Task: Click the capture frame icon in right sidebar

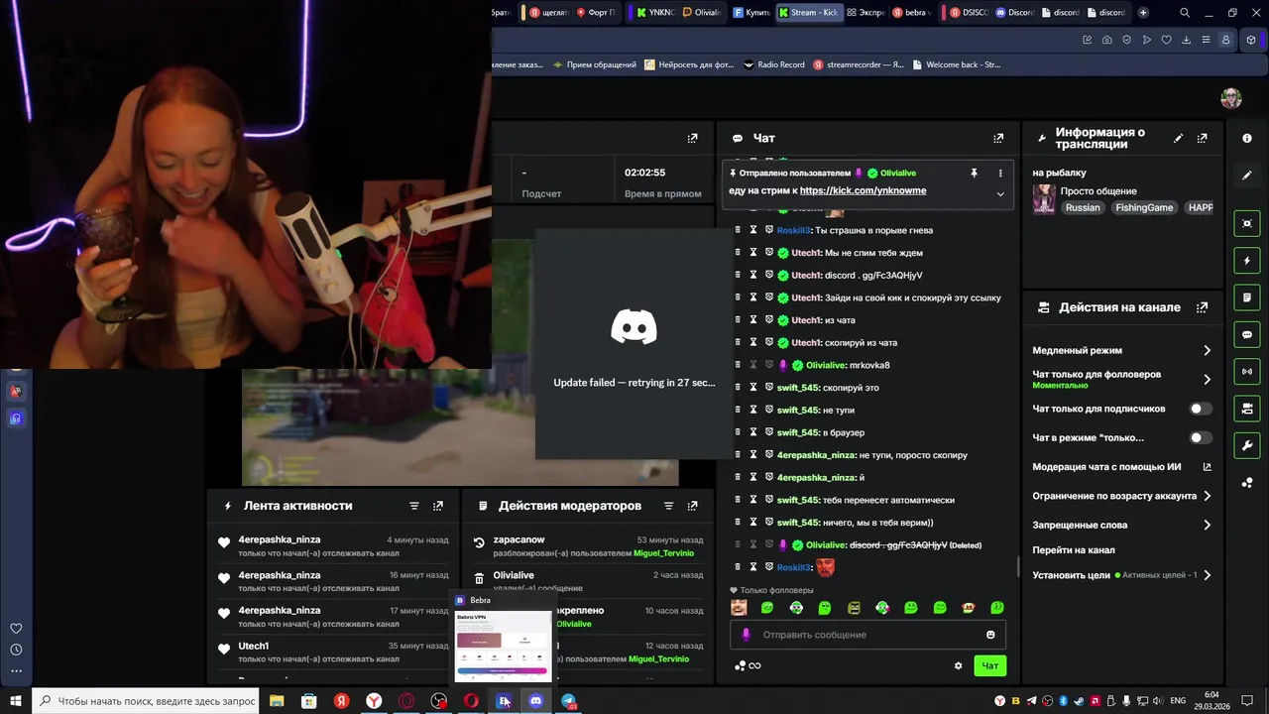Action: click(x=1247, y=224)
